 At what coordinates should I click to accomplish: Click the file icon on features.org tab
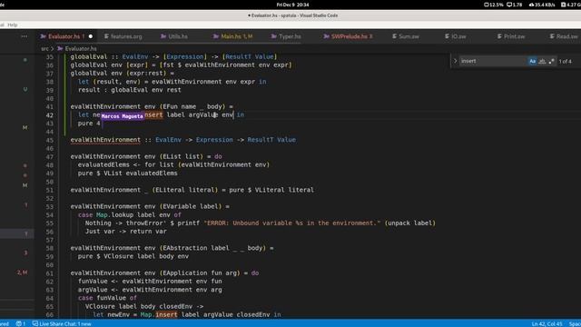[x=106, y=36]
